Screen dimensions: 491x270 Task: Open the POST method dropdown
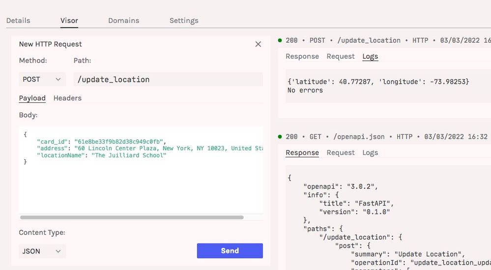42,79
